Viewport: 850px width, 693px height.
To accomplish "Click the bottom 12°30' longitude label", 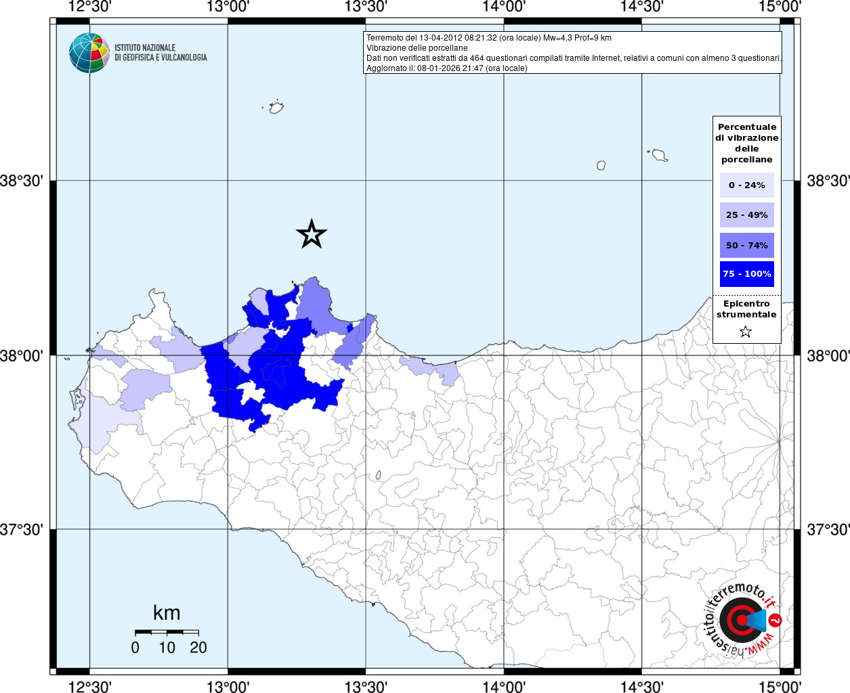I will tap(90, 687).
